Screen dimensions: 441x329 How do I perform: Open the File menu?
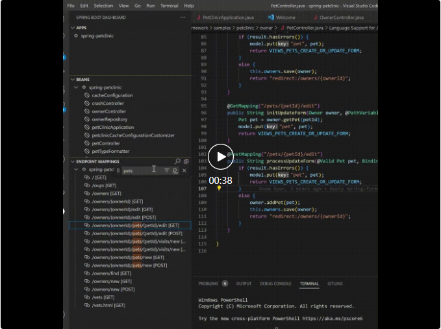71,6
